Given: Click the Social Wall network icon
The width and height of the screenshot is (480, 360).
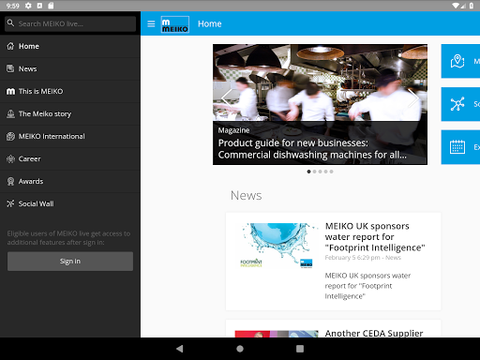Looking at the screenshot, I should pos(10,203).
